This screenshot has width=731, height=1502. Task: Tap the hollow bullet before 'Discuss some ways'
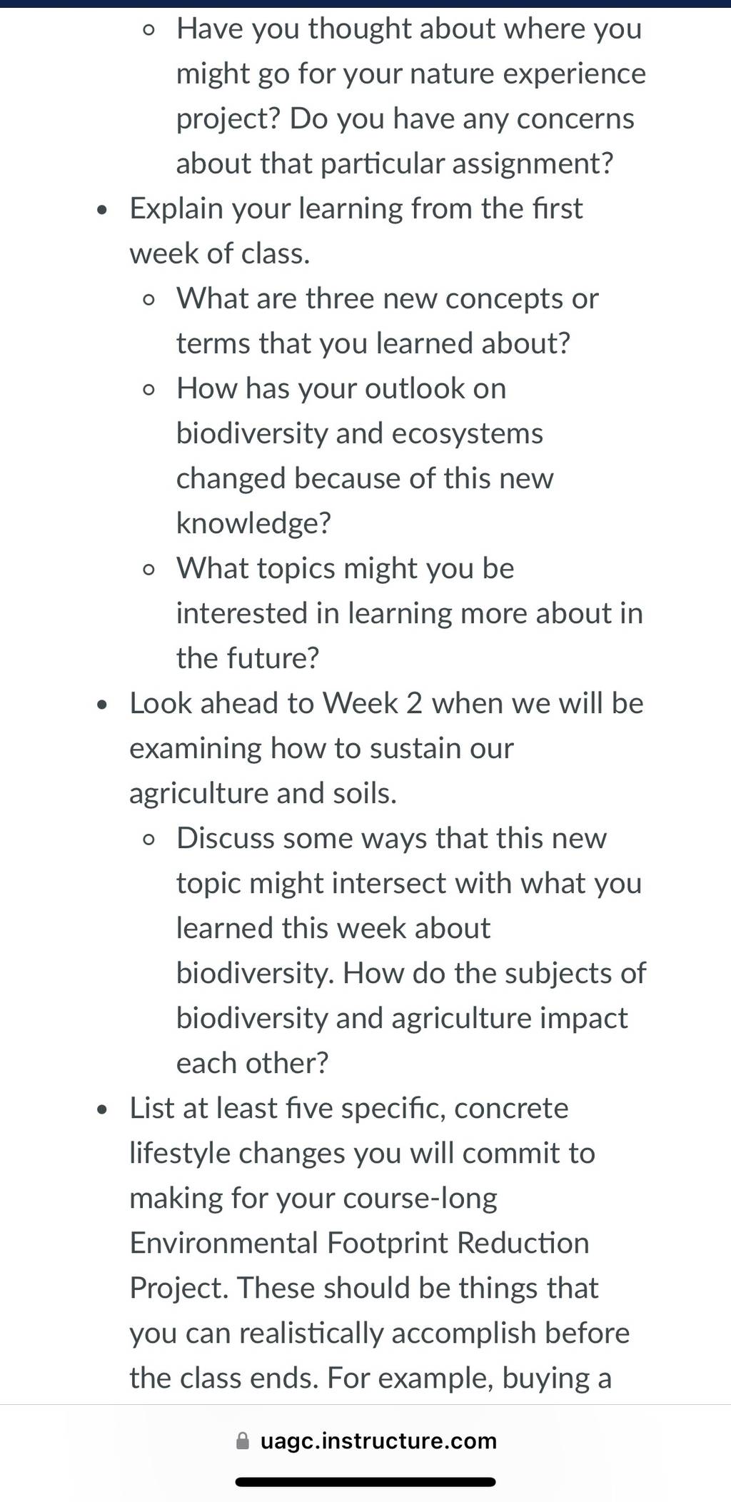point(148,839)
